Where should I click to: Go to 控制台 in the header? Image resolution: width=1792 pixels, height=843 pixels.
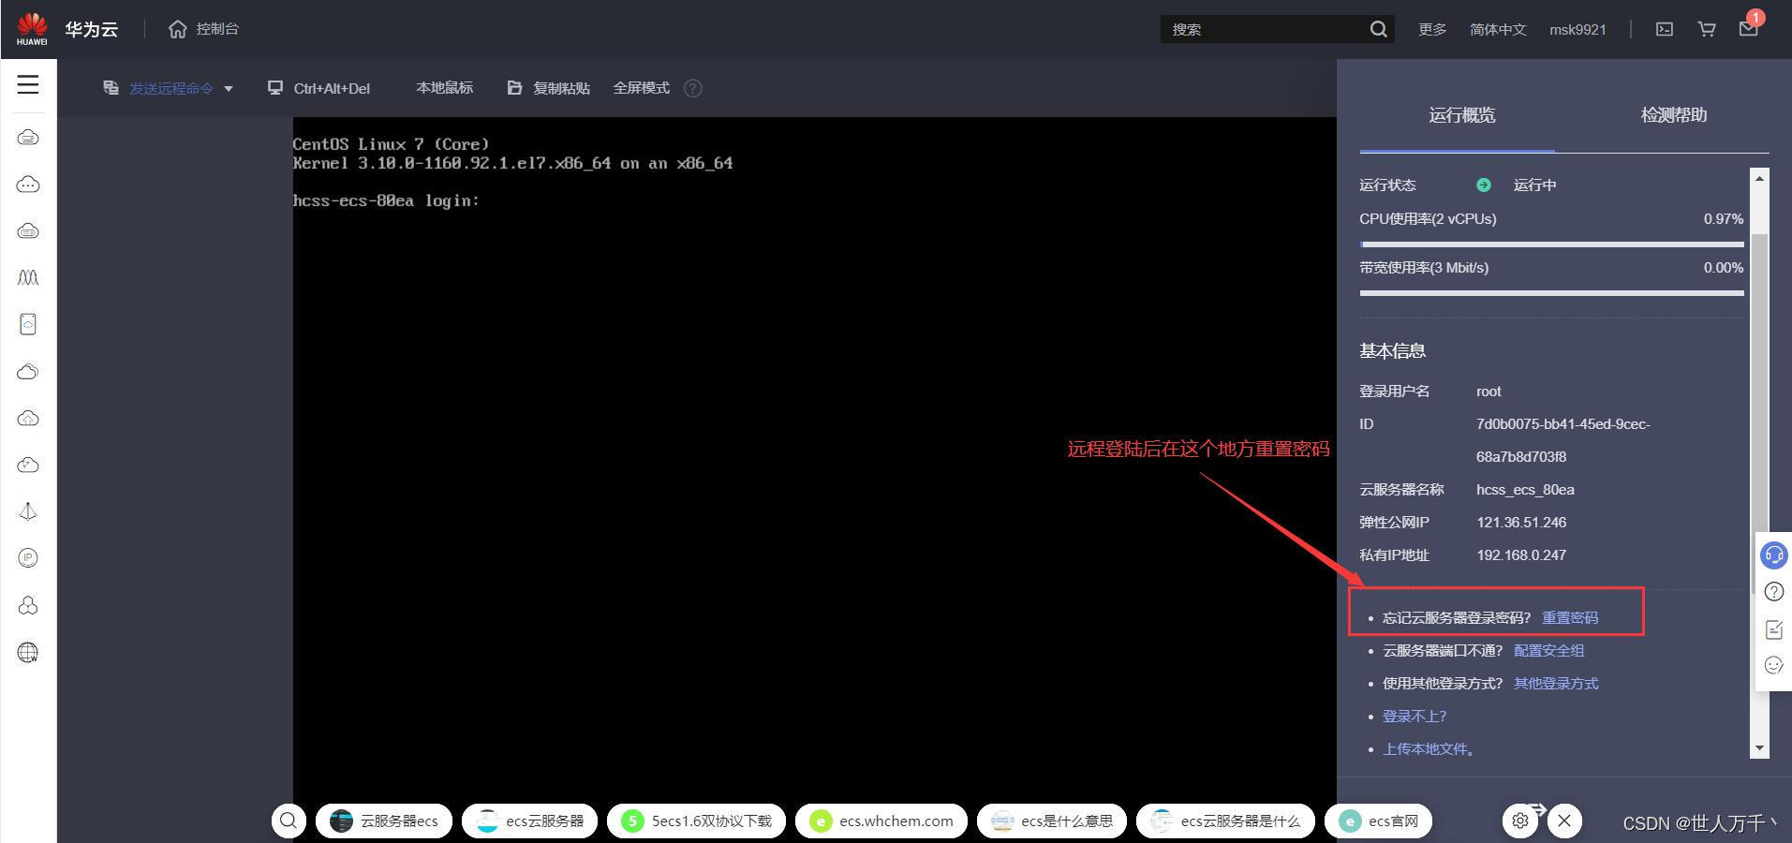click(217, 29)
